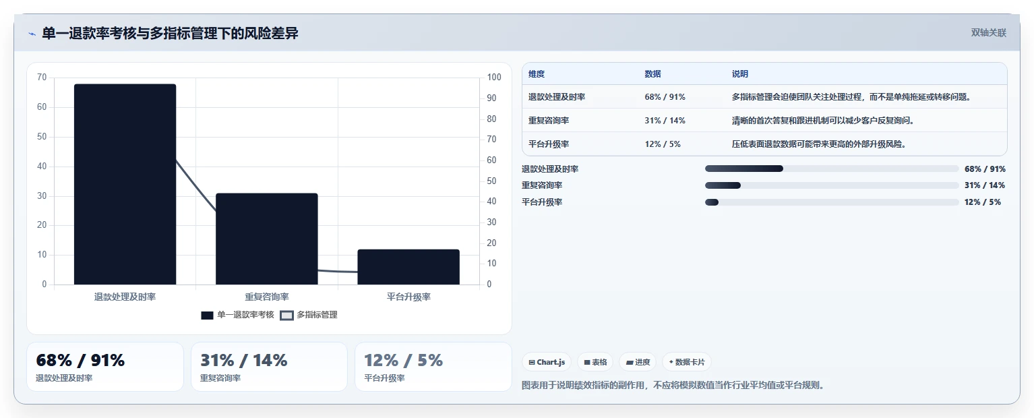1034x418 pixels.
Task: Click the 双轴关联 label in the header
Action: (x=988, y=33)
